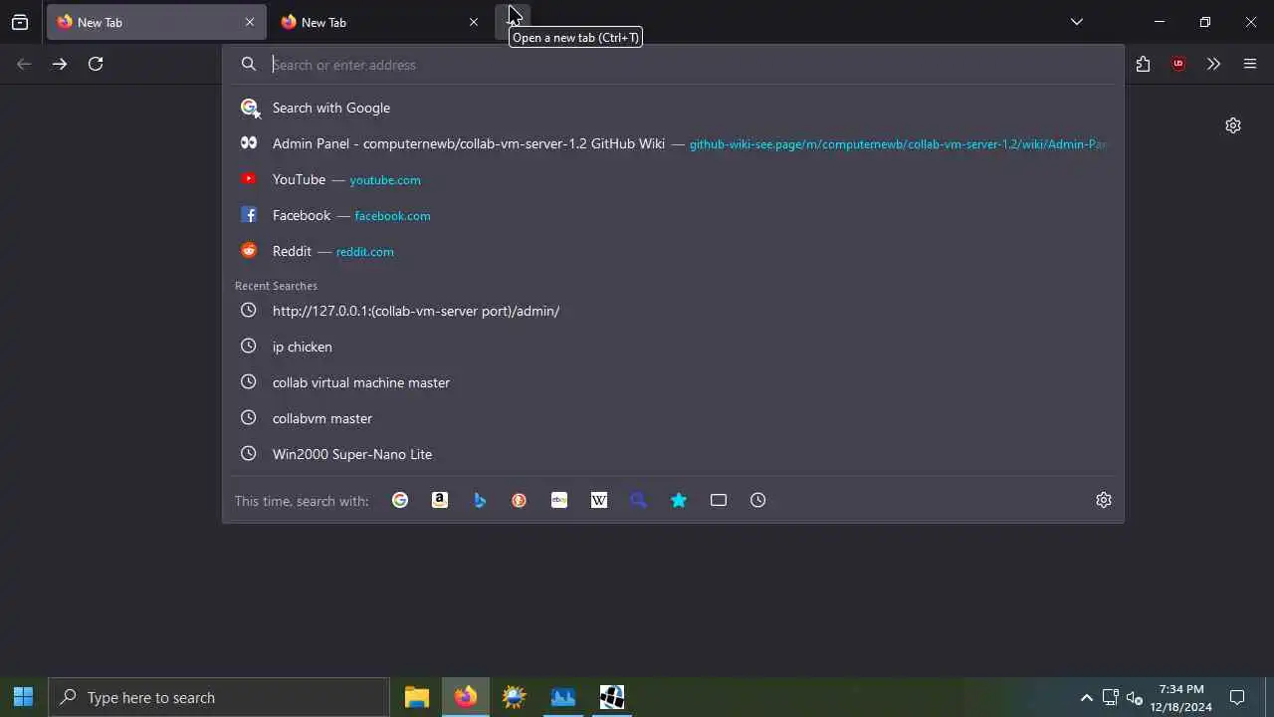The image size is (1274, 717).
Task: Search this time with Bing
Action: click(480, 500)
